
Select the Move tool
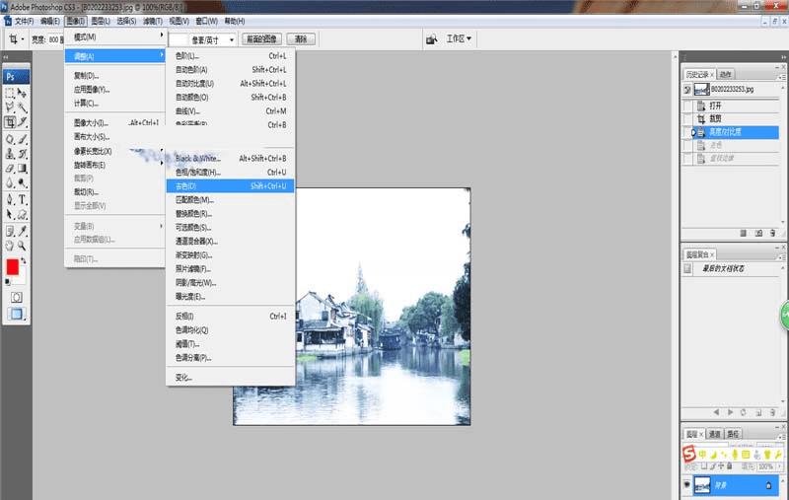pos(22,93)
